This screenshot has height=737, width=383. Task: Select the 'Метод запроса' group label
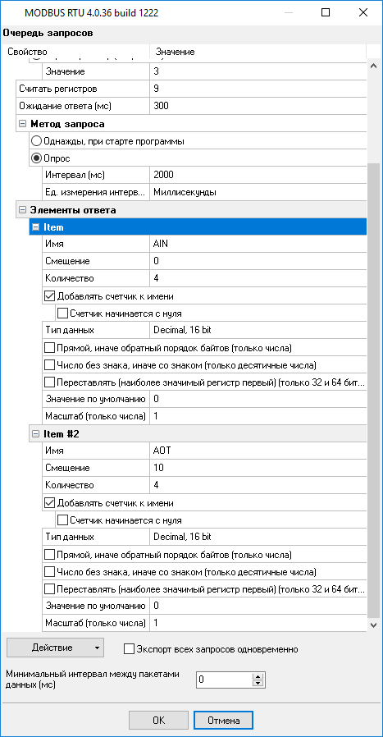[x=67, y=124]
